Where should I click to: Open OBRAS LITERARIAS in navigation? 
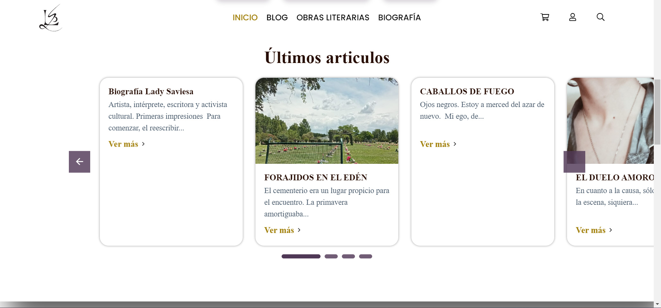(x=333, y=18)
